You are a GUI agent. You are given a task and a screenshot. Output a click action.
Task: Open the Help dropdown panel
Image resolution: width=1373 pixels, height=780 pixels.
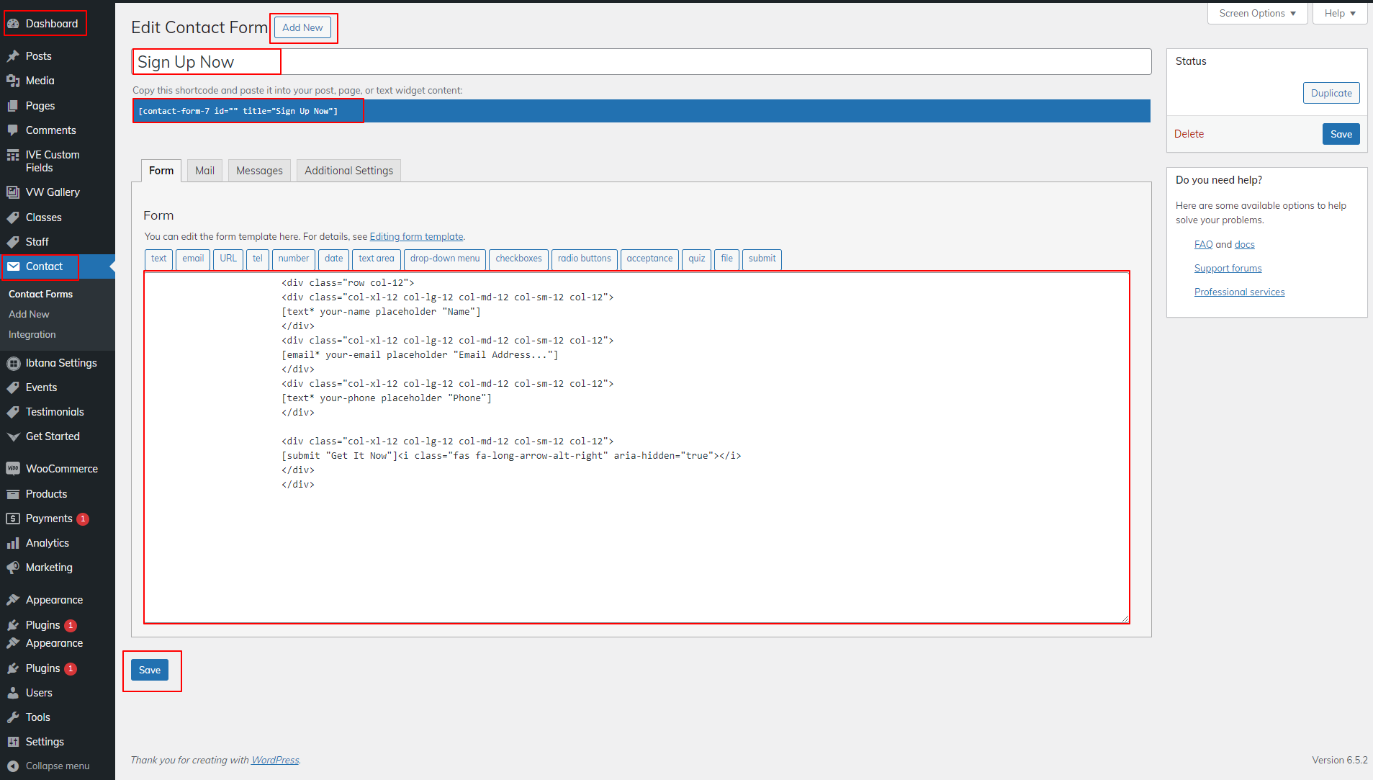(x=1339, y=14)
